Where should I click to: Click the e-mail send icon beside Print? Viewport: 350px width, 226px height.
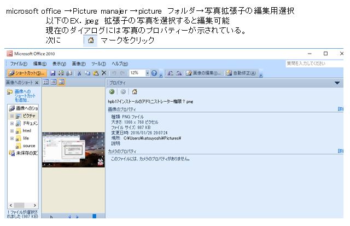(69, 73)
